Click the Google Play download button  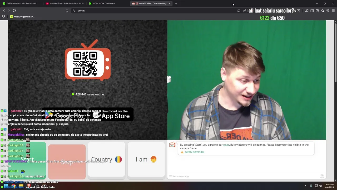[65, 115]
